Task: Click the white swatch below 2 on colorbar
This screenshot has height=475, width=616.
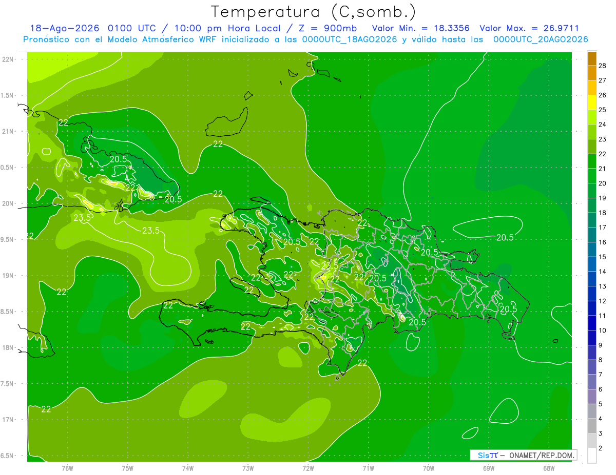Action: coord(592,456)
